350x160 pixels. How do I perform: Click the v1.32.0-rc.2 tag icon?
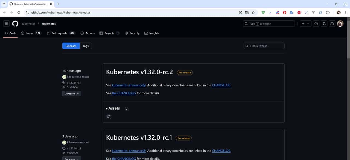click(x=64, y=83)
